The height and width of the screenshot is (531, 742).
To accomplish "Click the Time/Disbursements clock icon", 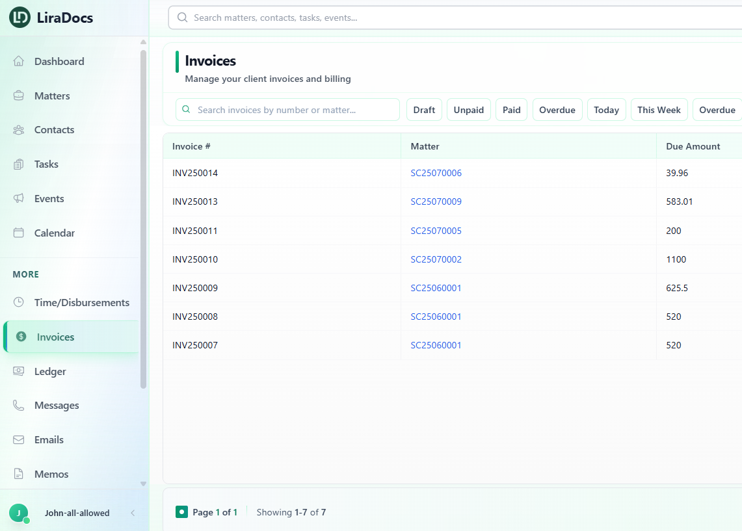I will coord(19,303).
